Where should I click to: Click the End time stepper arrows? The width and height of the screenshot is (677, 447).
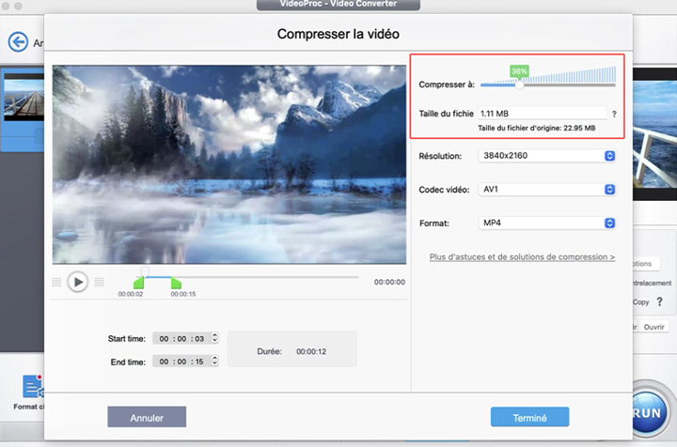[214, 361]
